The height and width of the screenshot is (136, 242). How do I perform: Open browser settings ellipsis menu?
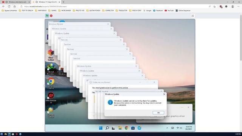tap(239, 6)
